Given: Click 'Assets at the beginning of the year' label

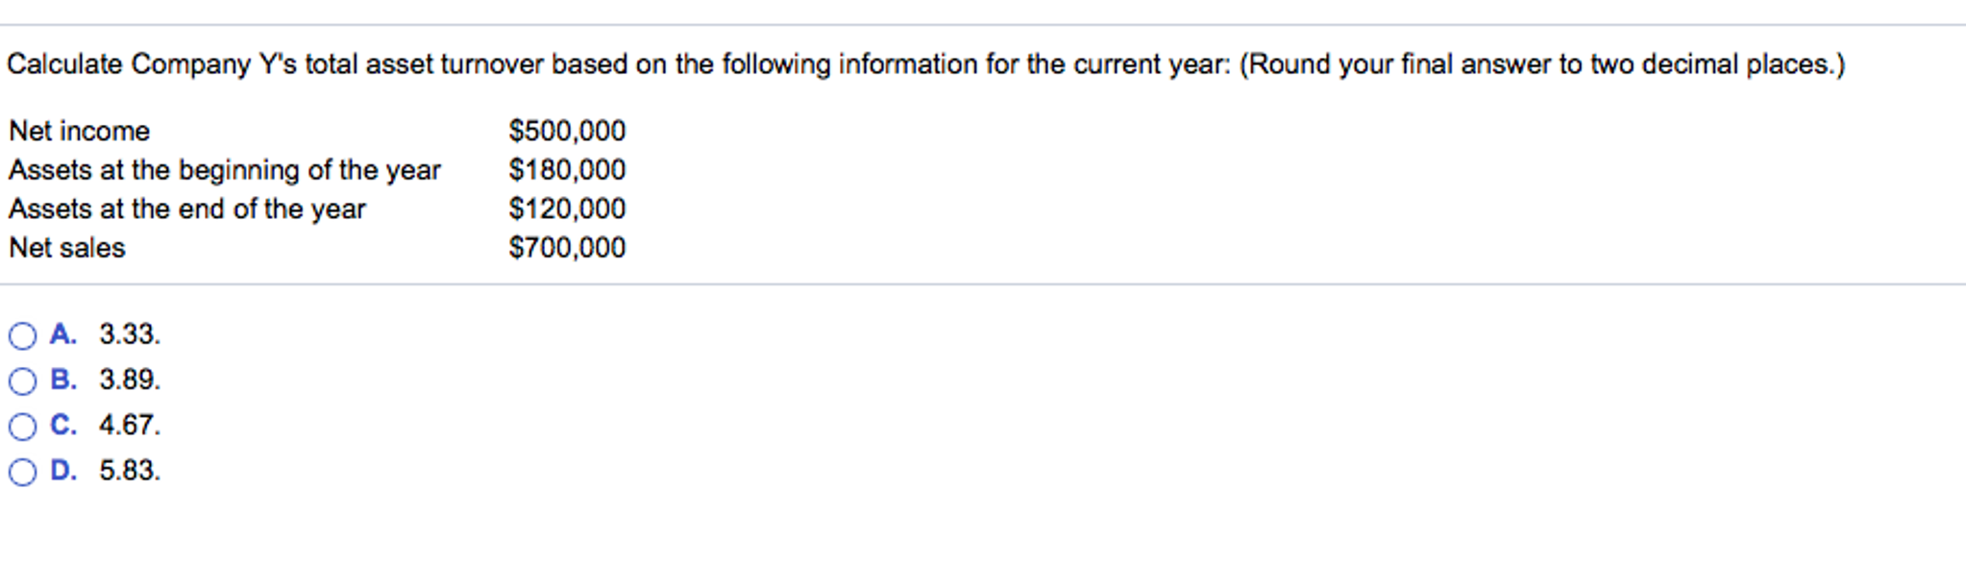Looking at the screenshot, I should [225, 170].
